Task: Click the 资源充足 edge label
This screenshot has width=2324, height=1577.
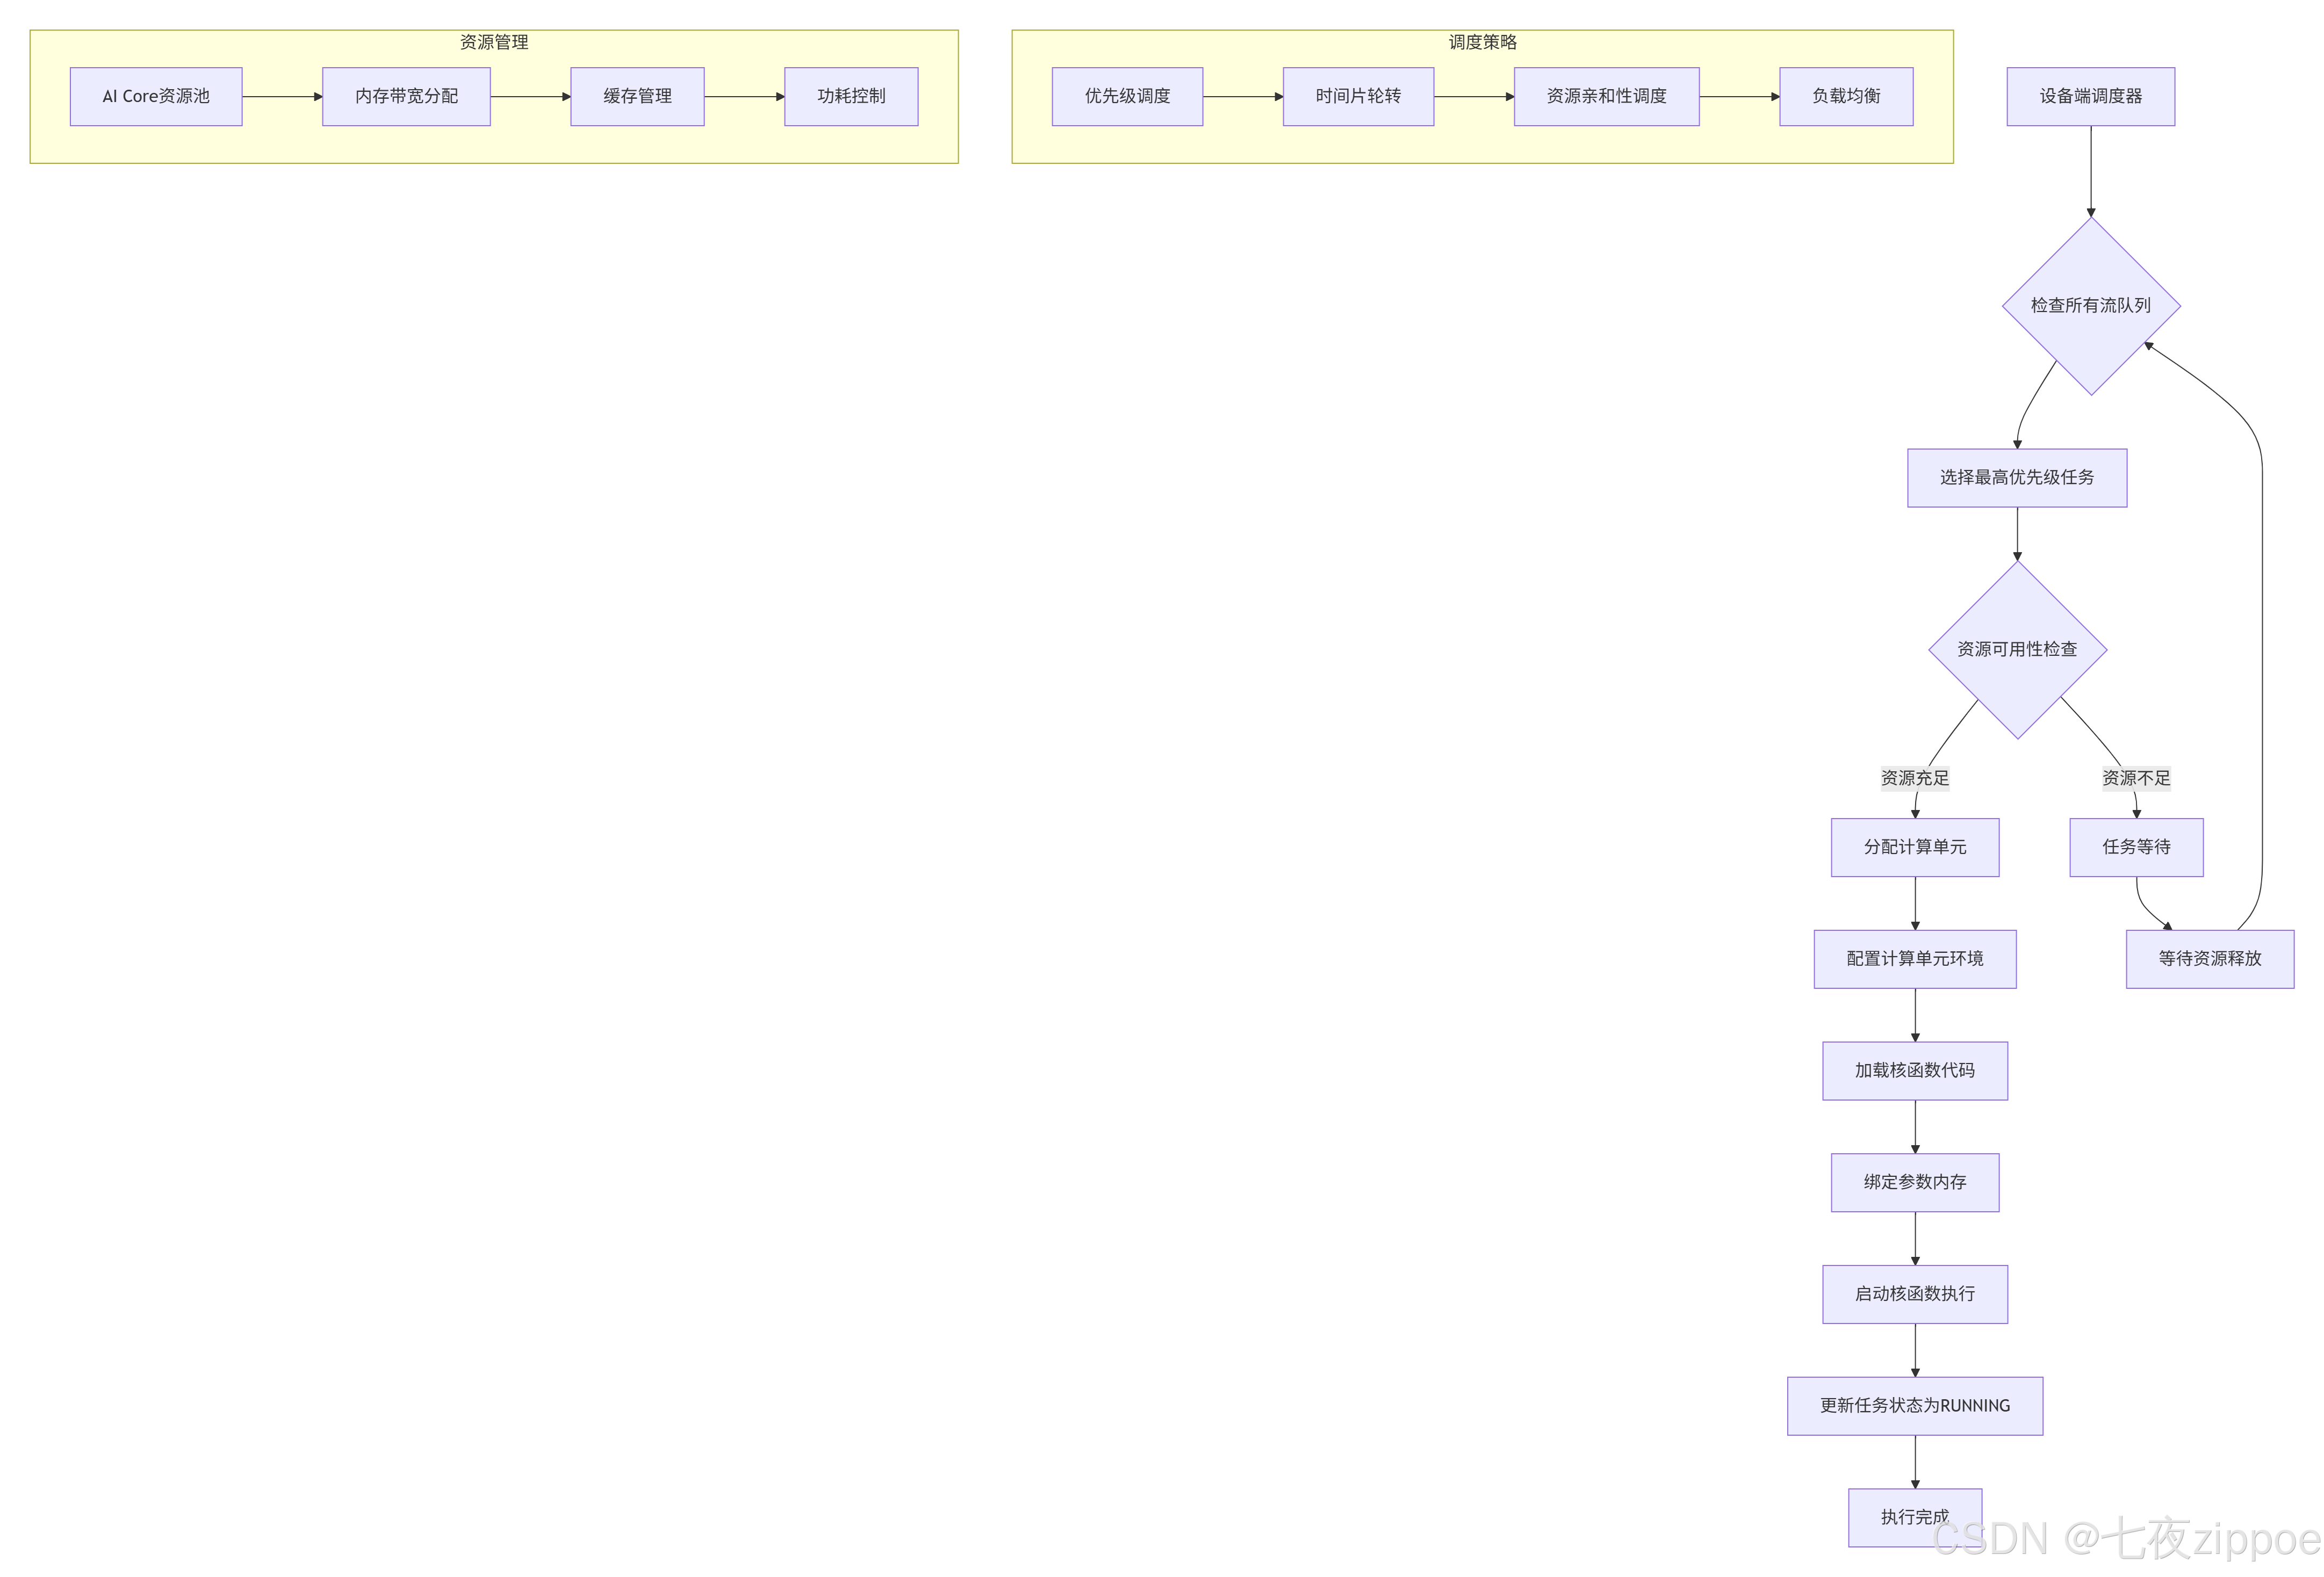Action: [1914, 778]
